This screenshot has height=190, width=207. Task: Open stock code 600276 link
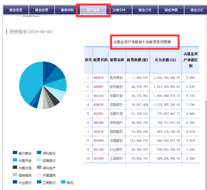(98, 132)
